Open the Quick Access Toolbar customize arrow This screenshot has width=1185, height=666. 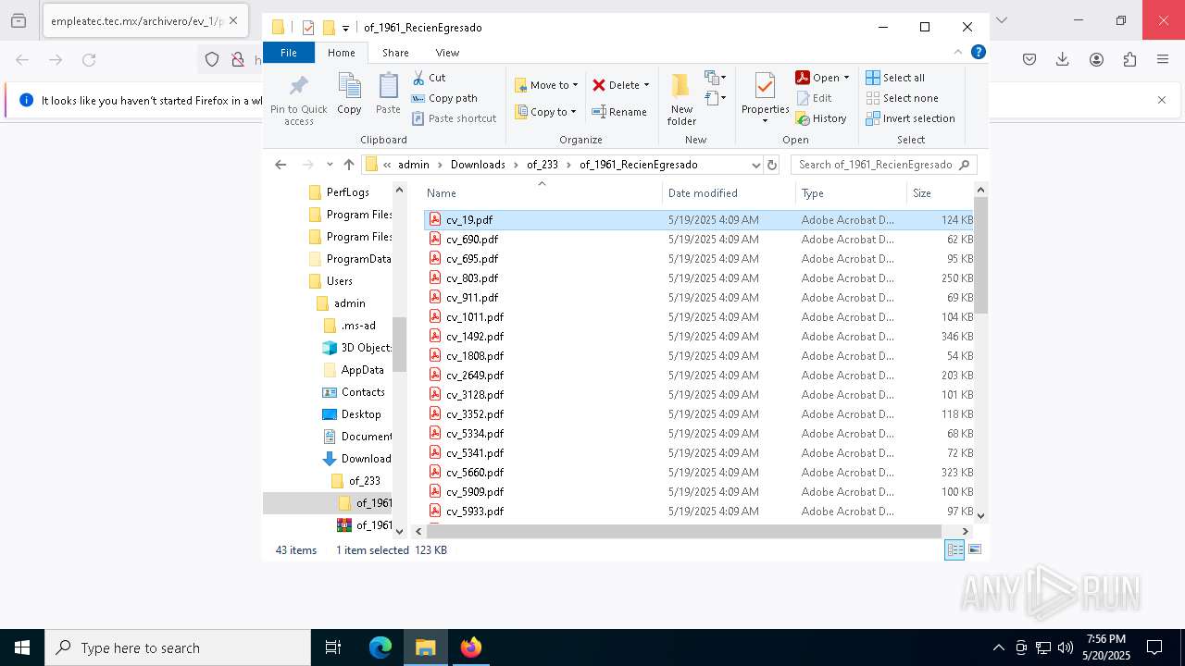click(x=345, y=28)
